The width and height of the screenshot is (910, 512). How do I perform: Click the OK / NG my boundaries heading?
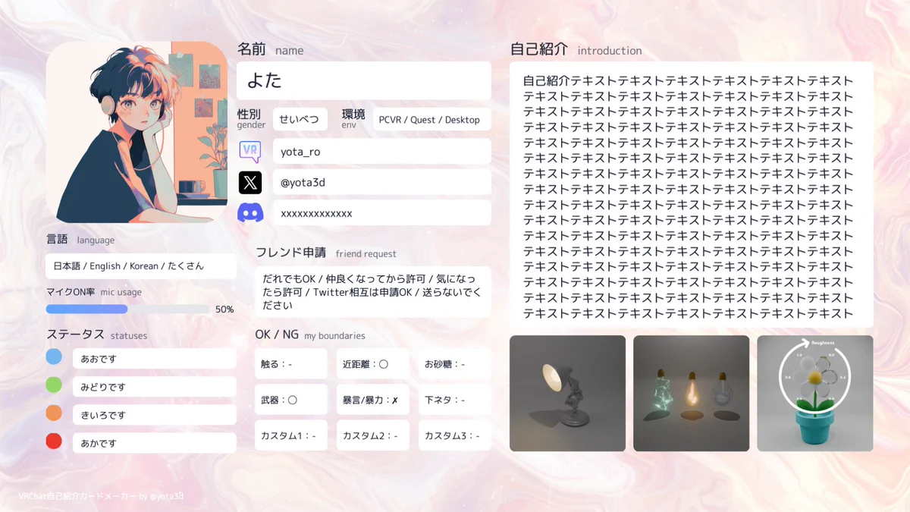coord(310,335)
